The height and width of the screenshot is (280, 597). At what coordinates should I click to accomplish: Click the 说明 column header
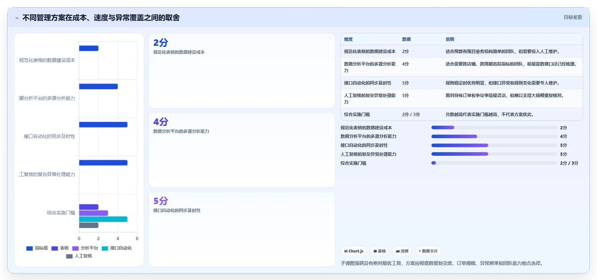click(450, 39)
